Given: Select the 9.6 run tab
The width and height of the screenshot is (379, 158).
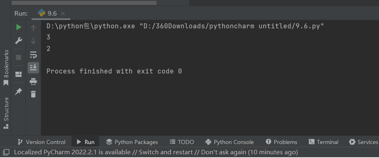Looking at the screenshot, I should (x=48, y=14).
